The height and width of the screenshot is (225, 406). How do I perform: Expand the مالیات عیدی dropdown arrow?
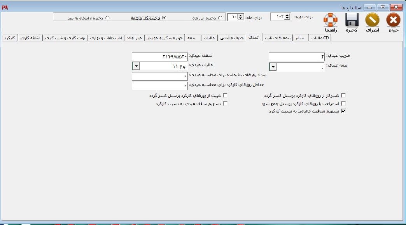(x=136, y=67)
